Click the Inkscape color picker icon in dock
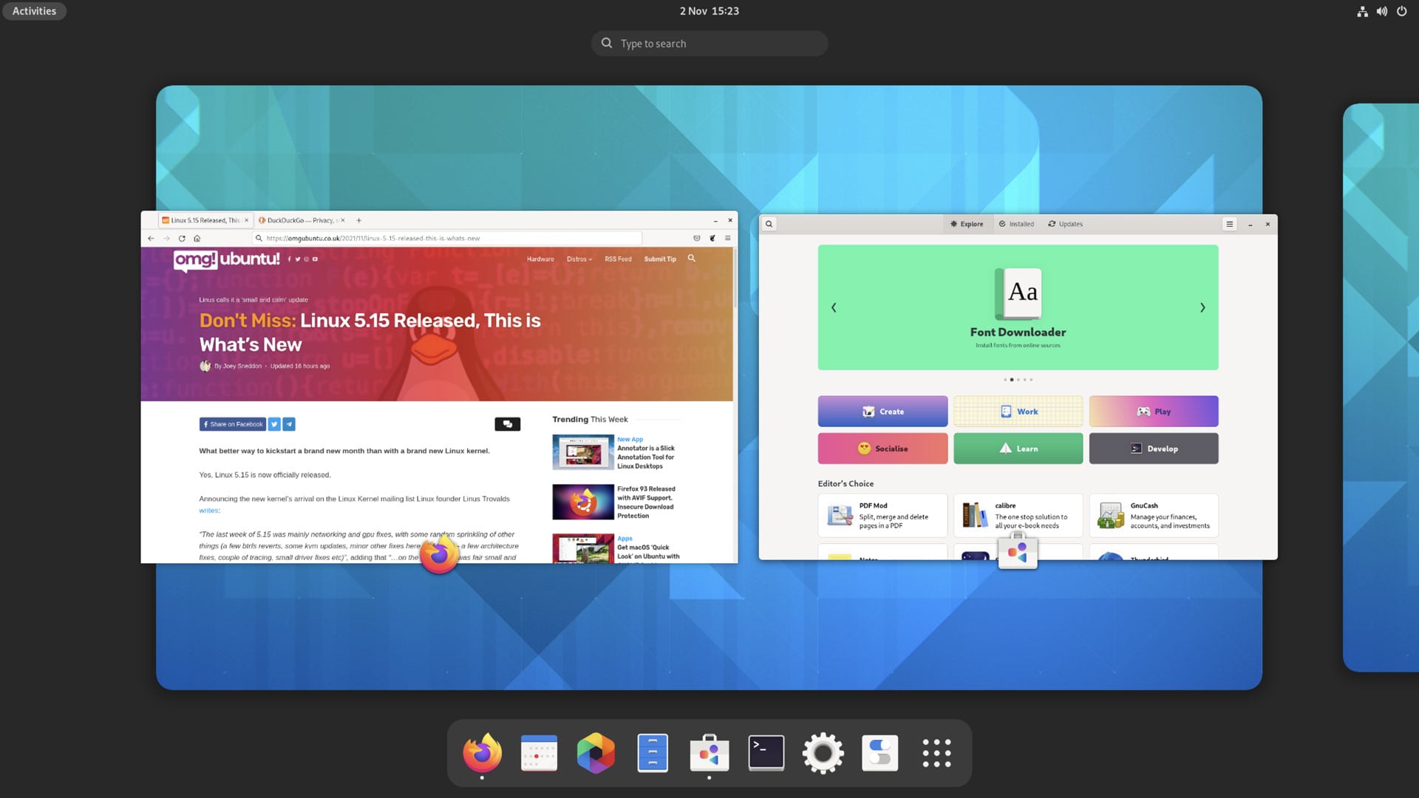Screen dimensions: 1419x798 tap(596, 753)
